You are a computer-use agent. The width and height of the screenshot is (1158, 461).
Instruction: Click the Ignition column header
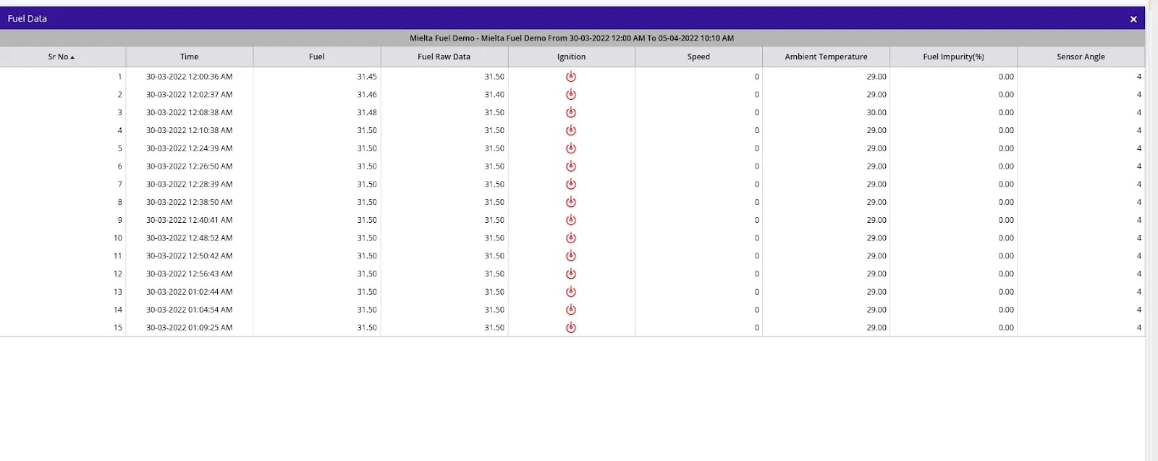tap(571, 56)
